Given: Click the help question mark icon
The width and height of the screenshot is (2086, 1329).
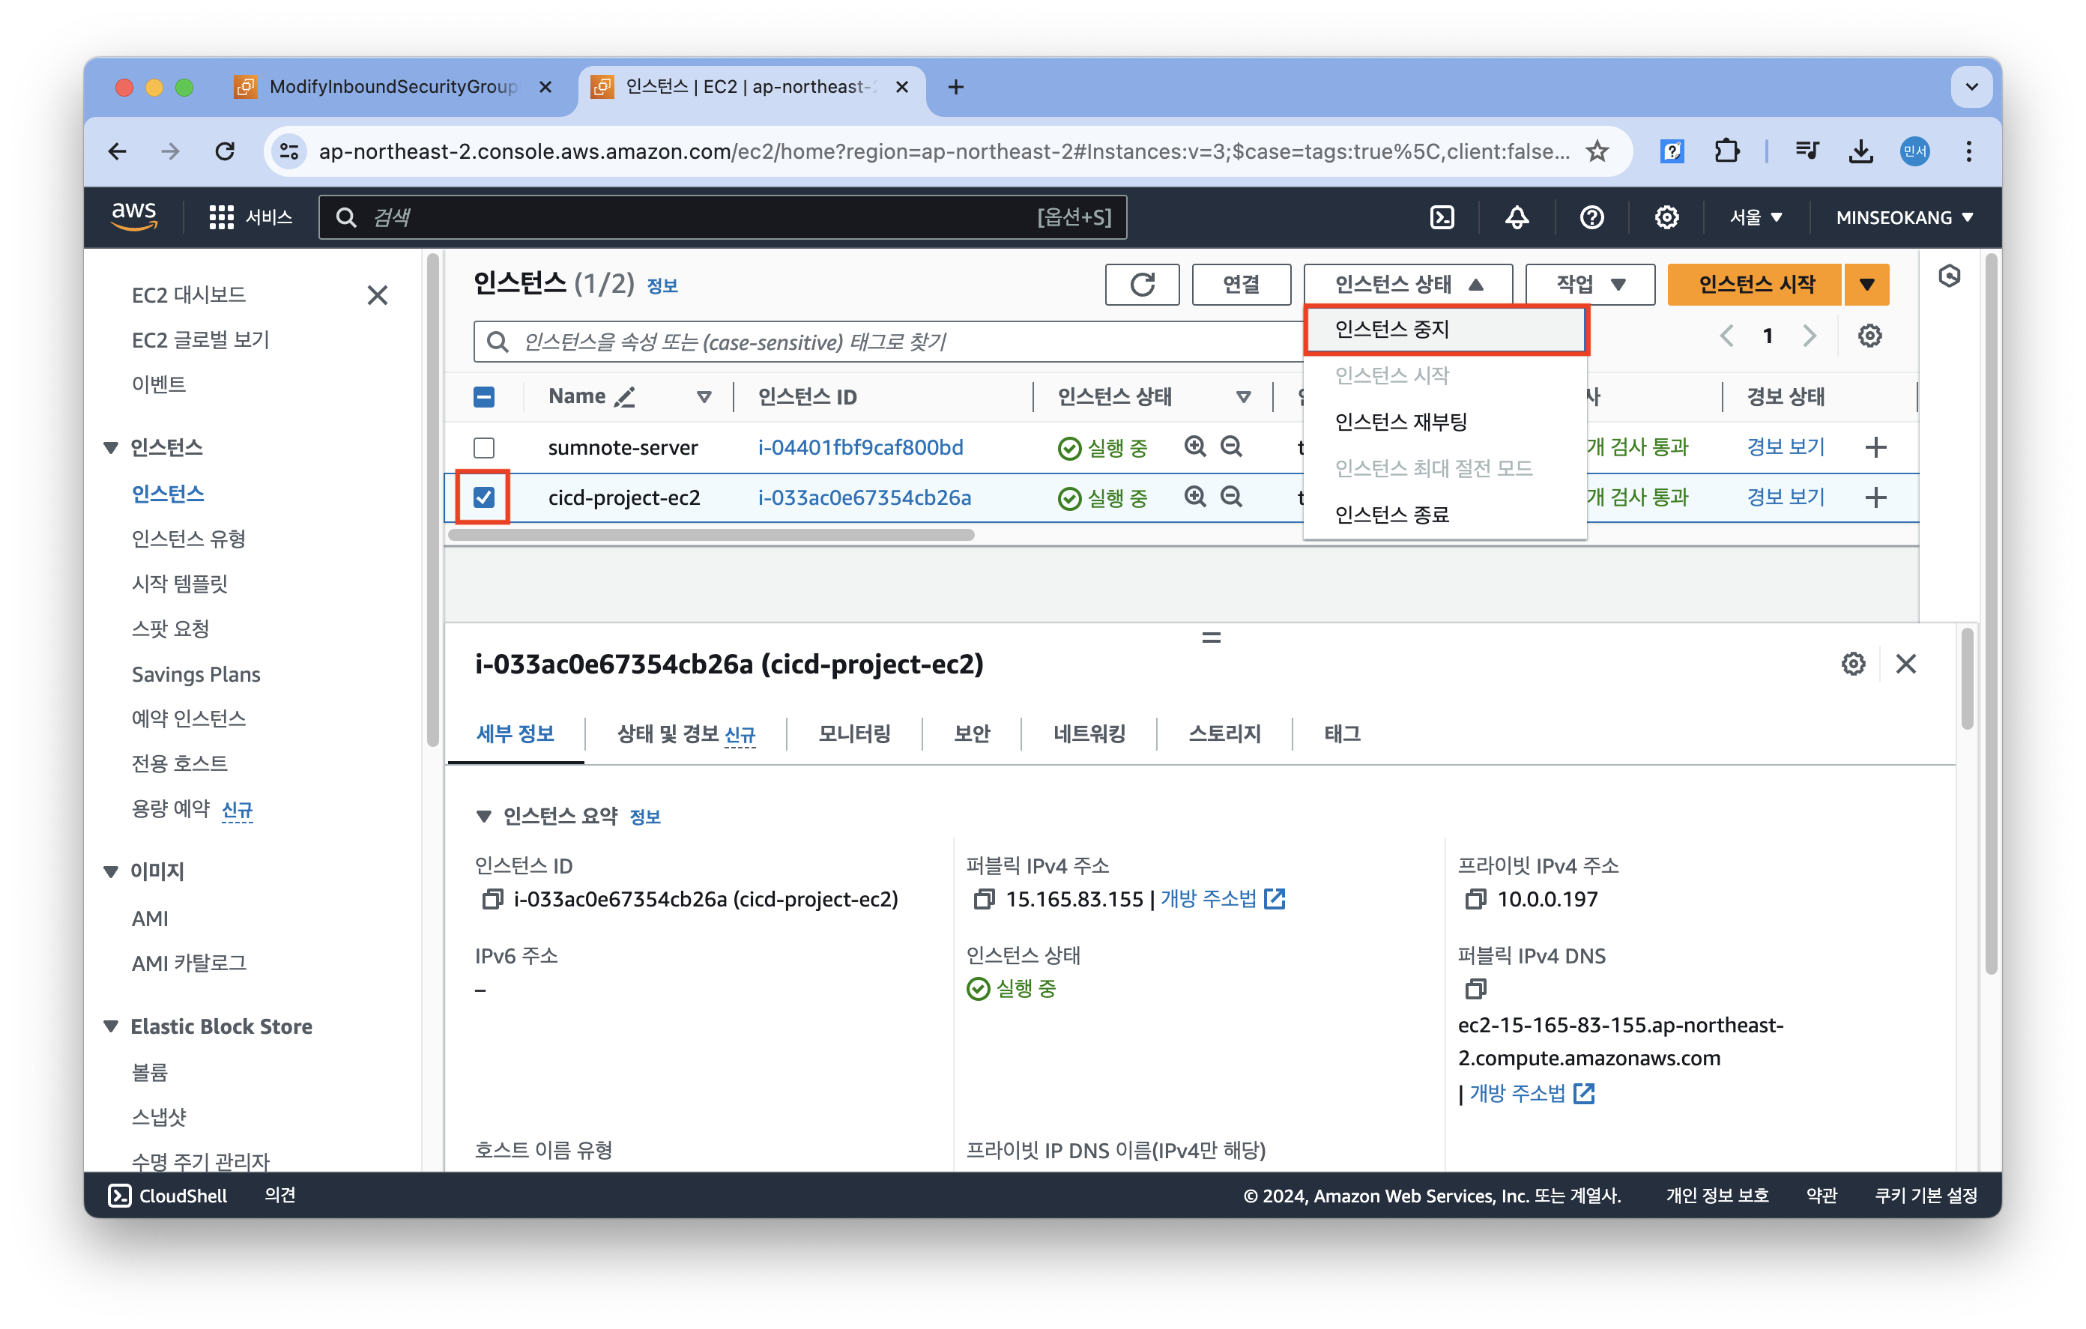Looking at the screenshot, I should point(1591,217).
